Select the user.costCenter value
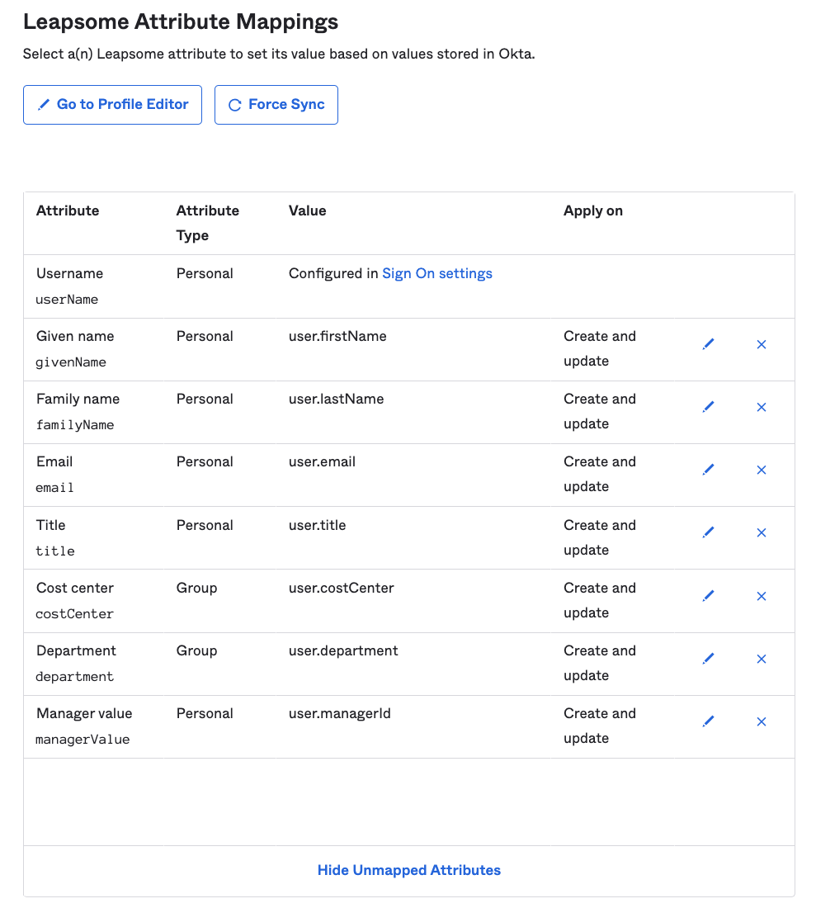 point(342,588)
